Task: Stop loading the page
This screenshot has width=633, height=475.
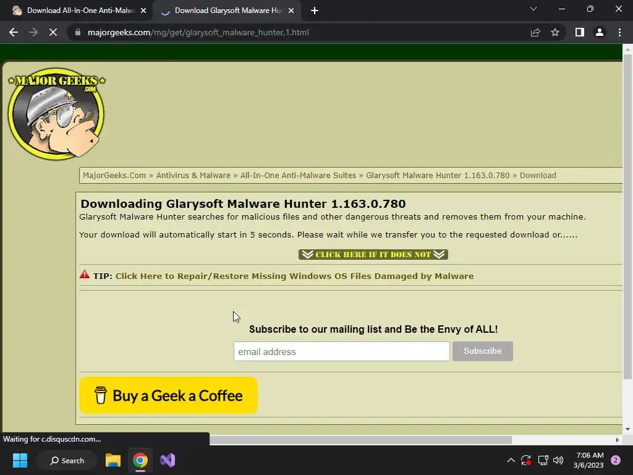Action: click(53, 32)
